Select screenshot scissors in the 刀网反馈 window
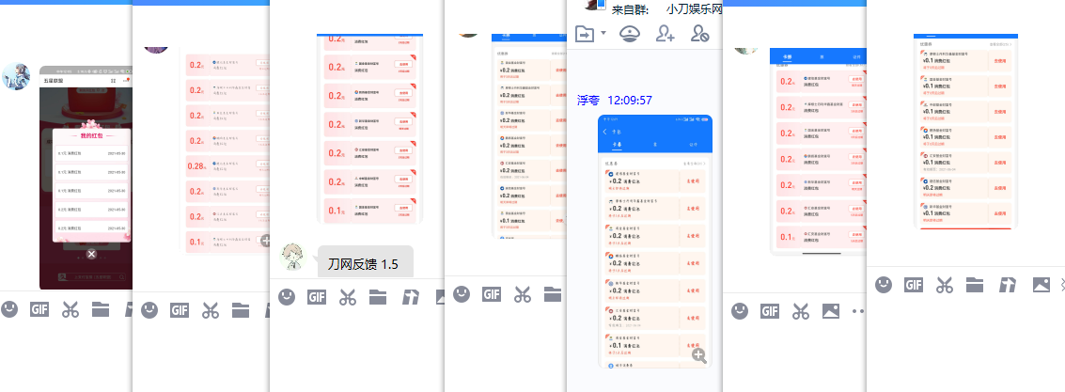Screen dimensions: 1065x392 click(348, 296)
